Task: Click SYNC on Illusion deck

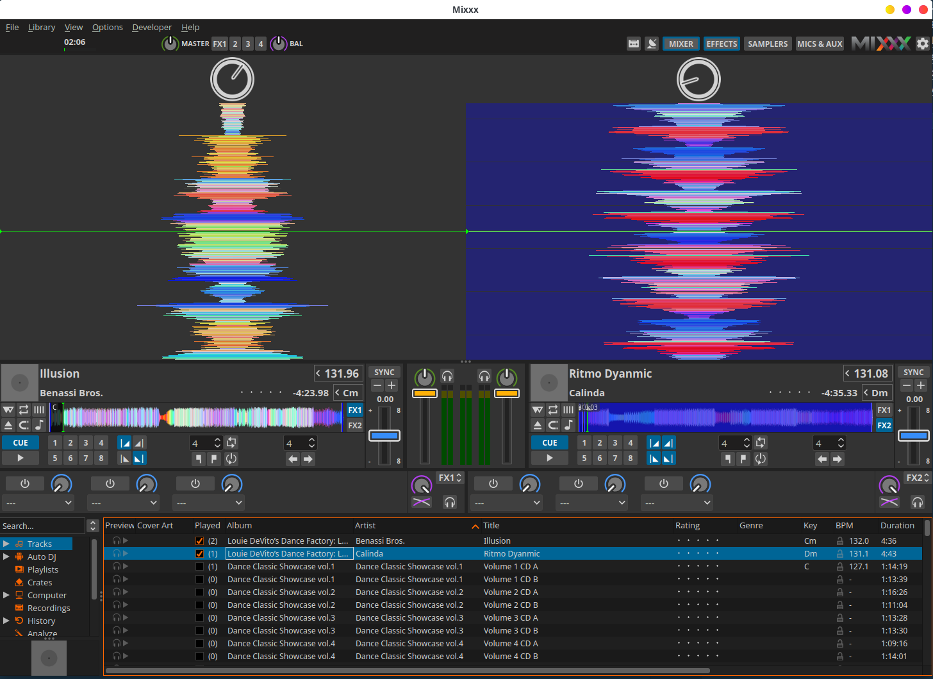Action: point(384,372)
